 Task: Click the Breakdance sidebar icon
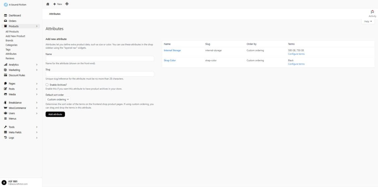coord(5,102)
